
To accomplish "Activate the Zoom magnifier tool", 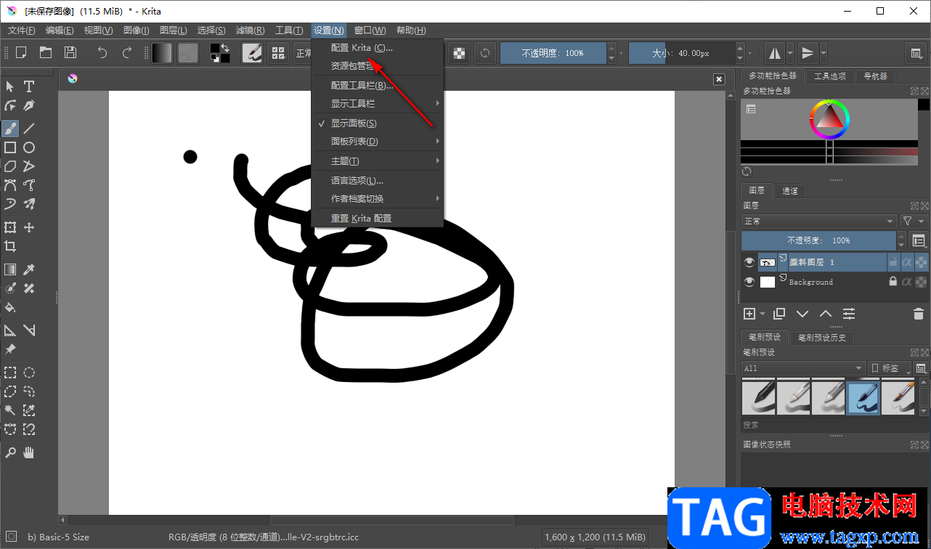I will pyautogui.click(x=10, y=452).
